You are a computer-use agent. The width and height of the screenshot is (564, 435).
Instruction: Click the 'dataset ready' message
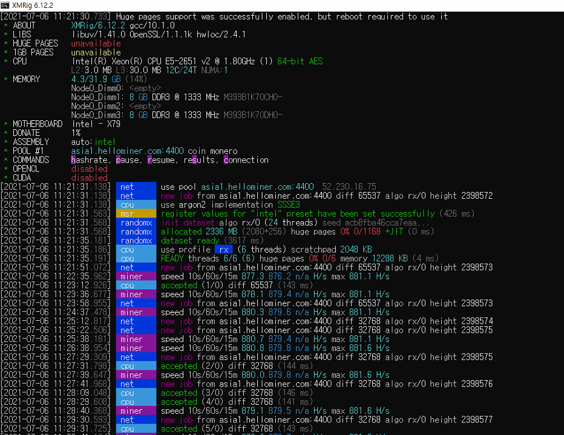coord(190,241)
